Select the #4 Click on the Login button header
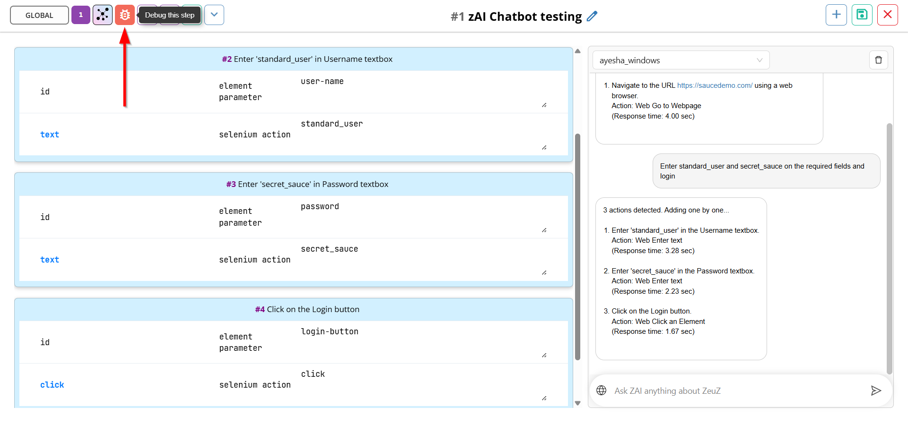This screenshot has height=424, width=908. (x=294, y=309)
